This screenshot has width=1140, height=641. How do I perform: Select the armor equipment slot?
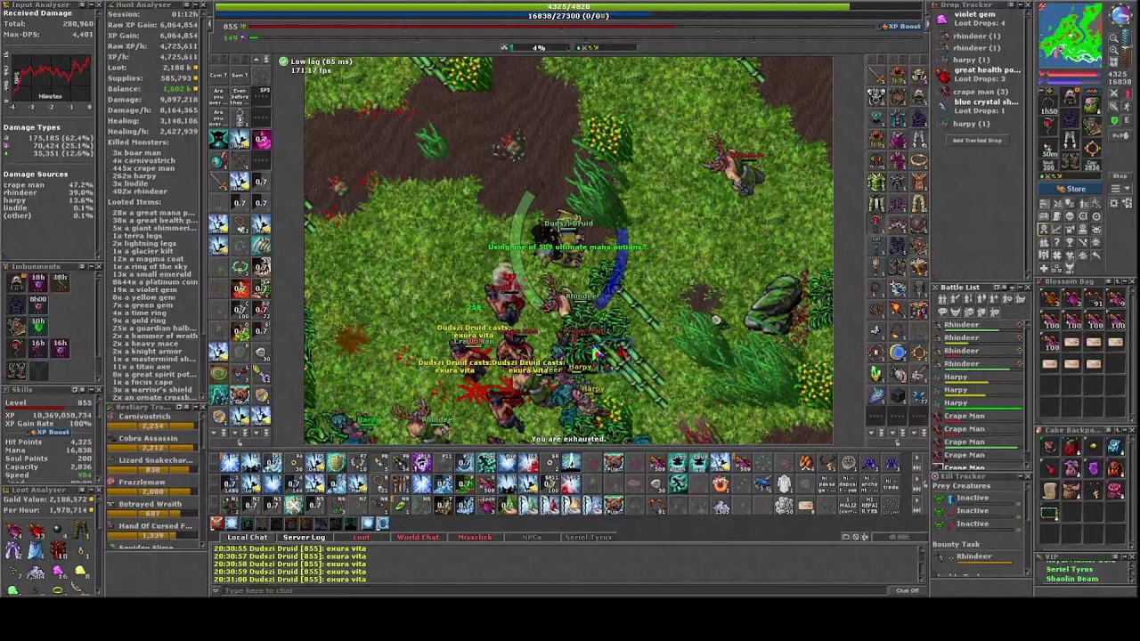[x=1070, y=117]
